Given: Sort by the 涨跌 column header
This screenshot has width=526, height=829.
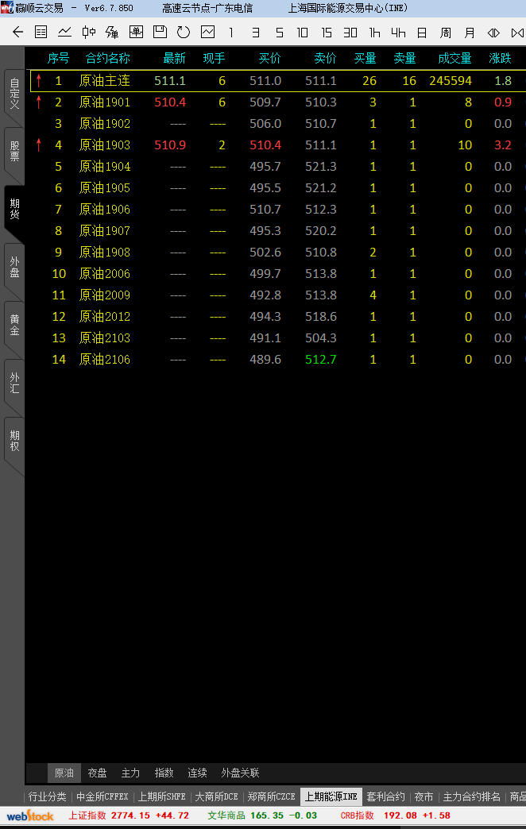Looking at the screenshot, I should [x=500, y=58].
